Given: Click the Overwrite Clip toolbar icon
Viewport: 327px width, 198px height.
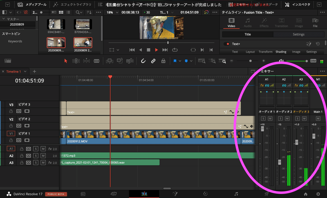Looking at the screenshot, I should [x=120, y=60].
